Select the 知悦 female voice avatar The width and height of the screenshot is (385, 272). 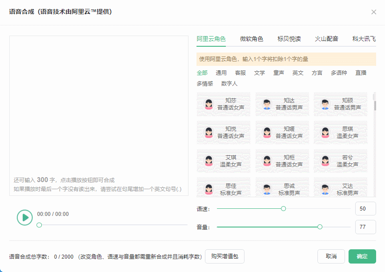(209, 133)
